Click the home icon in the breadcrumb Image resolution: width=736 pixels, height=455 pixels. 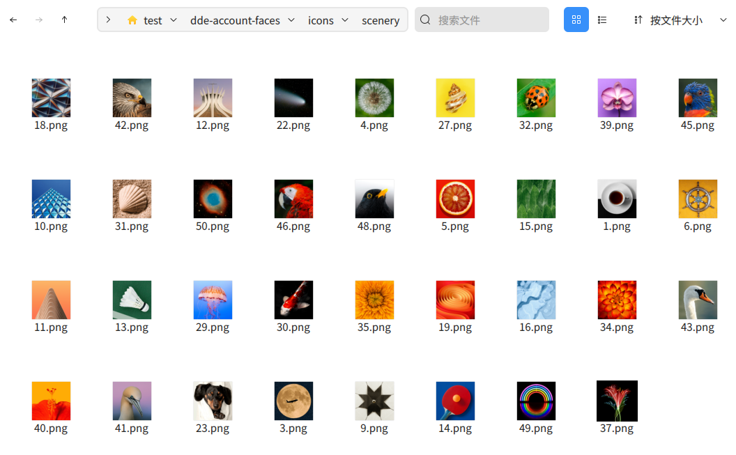coord(132,20)
